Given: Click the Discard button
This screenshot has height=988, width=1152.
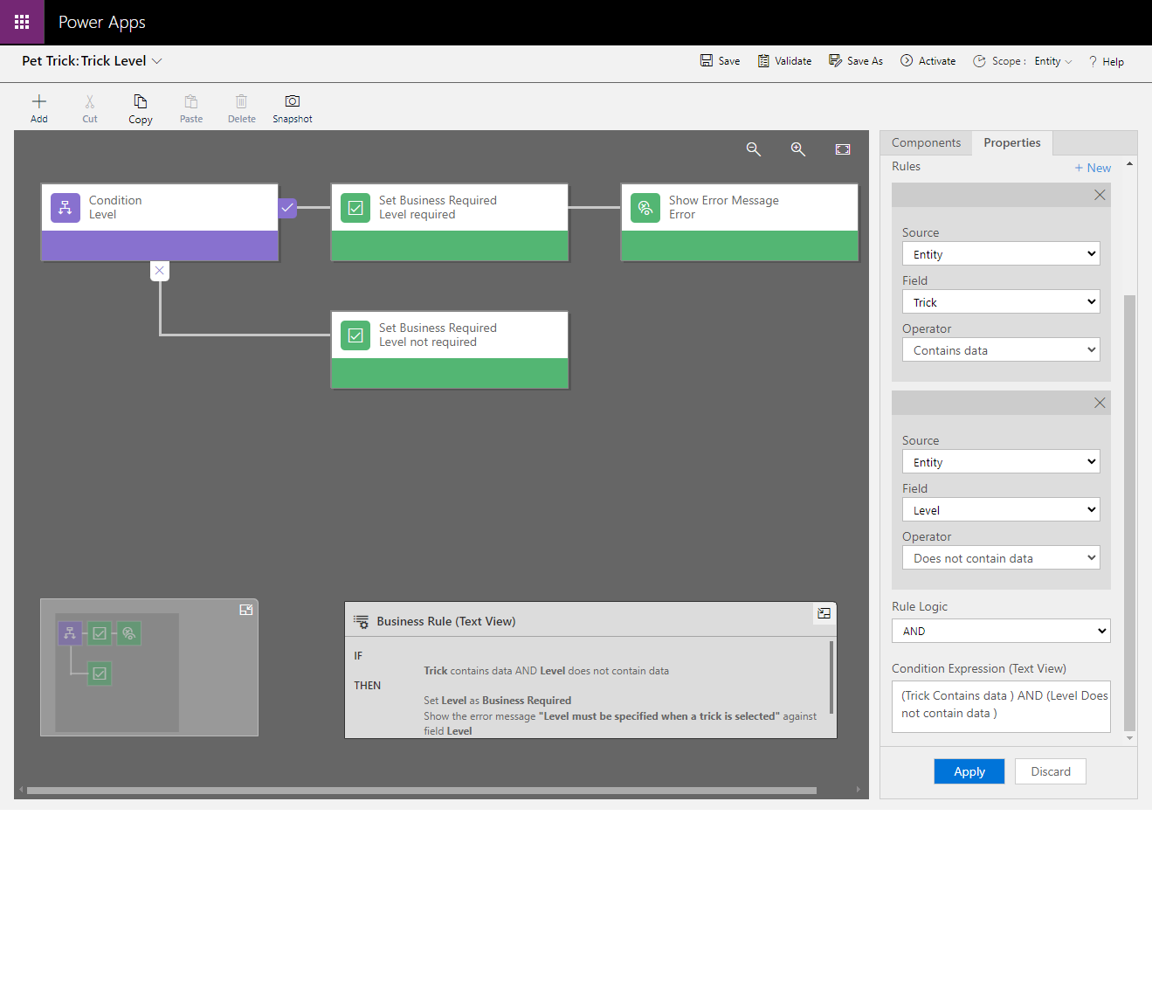Looking at the screenshot, I should click(1051, 771).
